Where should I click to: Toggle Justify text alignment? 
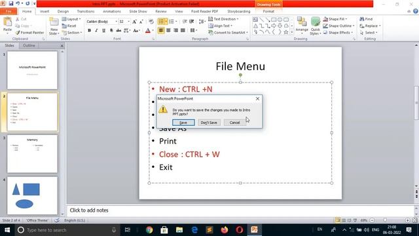pos(183,30)
